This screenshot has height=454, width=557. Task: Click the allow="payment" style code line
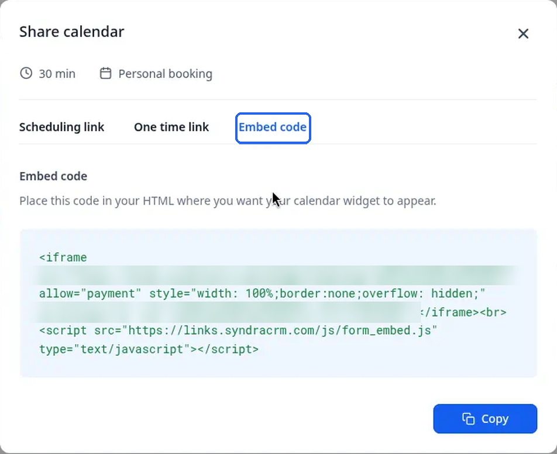[262, 294]
